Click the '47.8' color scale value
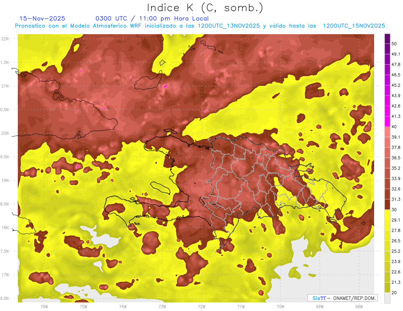 click(x=396, y=64)
